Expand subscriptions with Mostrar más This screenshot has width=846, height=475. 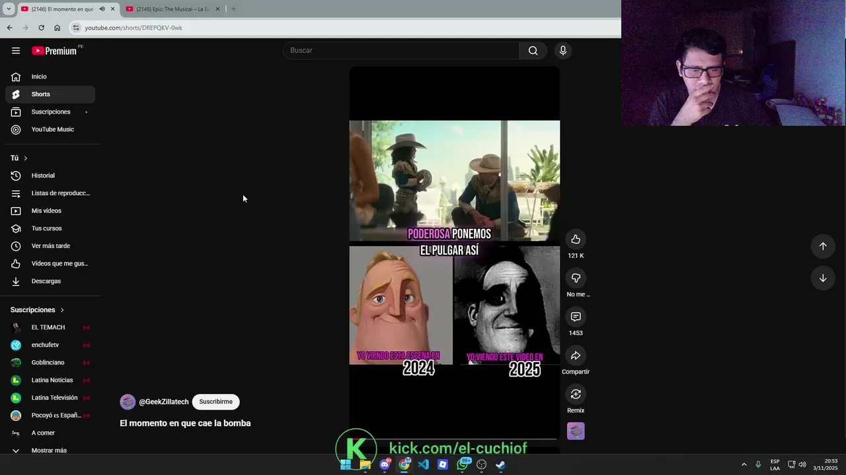[50, 450]
